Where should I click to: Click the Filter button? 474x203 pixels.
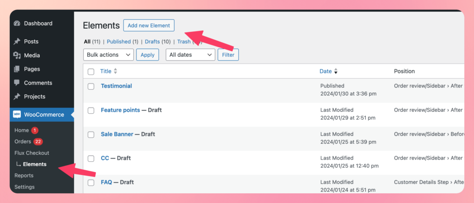pos(228,55)
